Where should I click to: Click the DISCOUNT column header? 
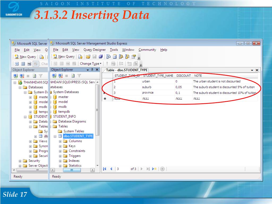click(184, 76)
